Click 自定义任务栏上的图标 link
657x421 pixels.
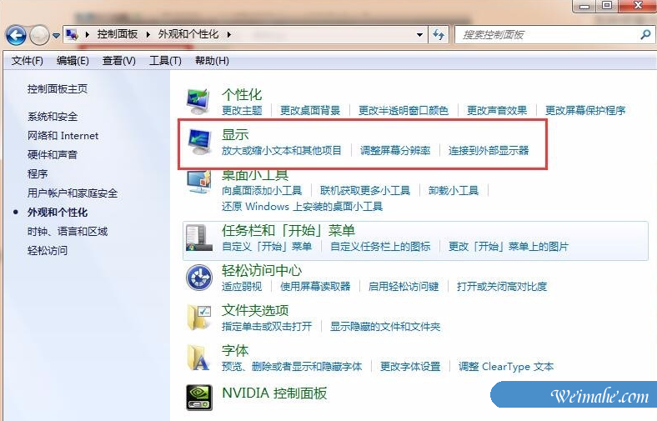pos(380,246)
